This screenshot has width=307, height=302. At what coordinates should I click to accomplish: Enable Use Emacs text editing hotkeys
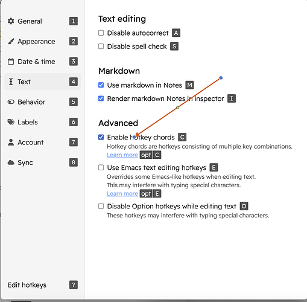coord(101,167)
